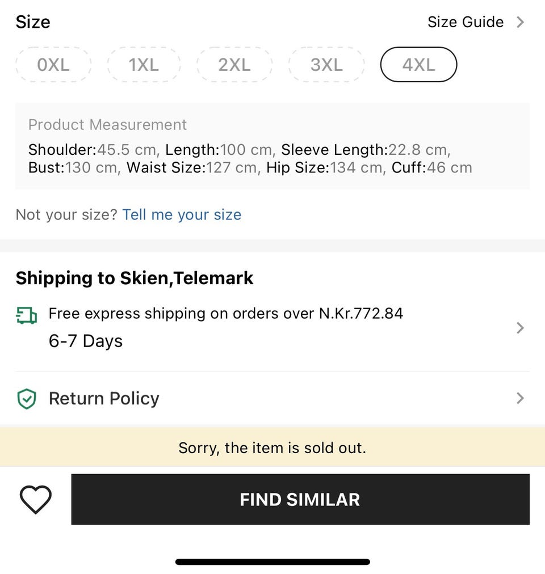
Task: Click the "Tell me your size" link
Action: tap(182, 214)
